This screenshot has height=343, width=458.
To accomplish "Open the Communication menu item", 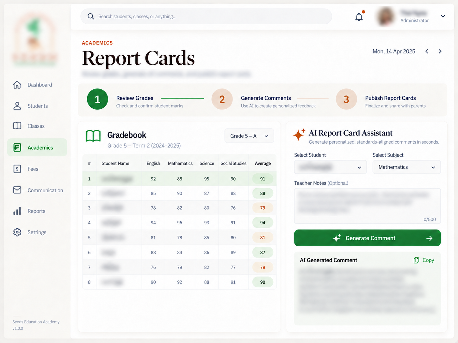I will [37, 190].
